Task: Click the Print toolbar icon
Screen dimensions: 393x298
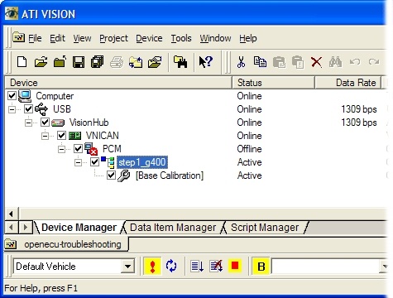Action: tap(117, 62)
